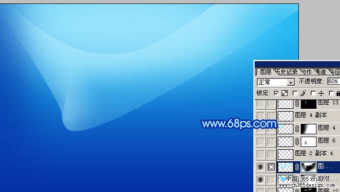This screenshot has width=340, height=192.
Task: Select the 图层 13 layer thumbnail
Action: pos(286,104)
